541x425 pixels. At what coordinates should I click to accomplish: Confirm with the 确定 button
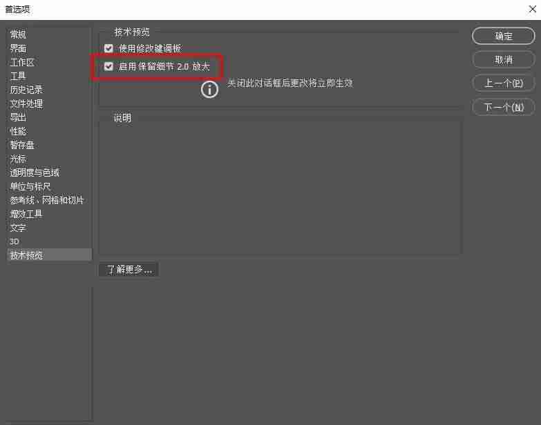pyautogui.click(x=504, y=36)
